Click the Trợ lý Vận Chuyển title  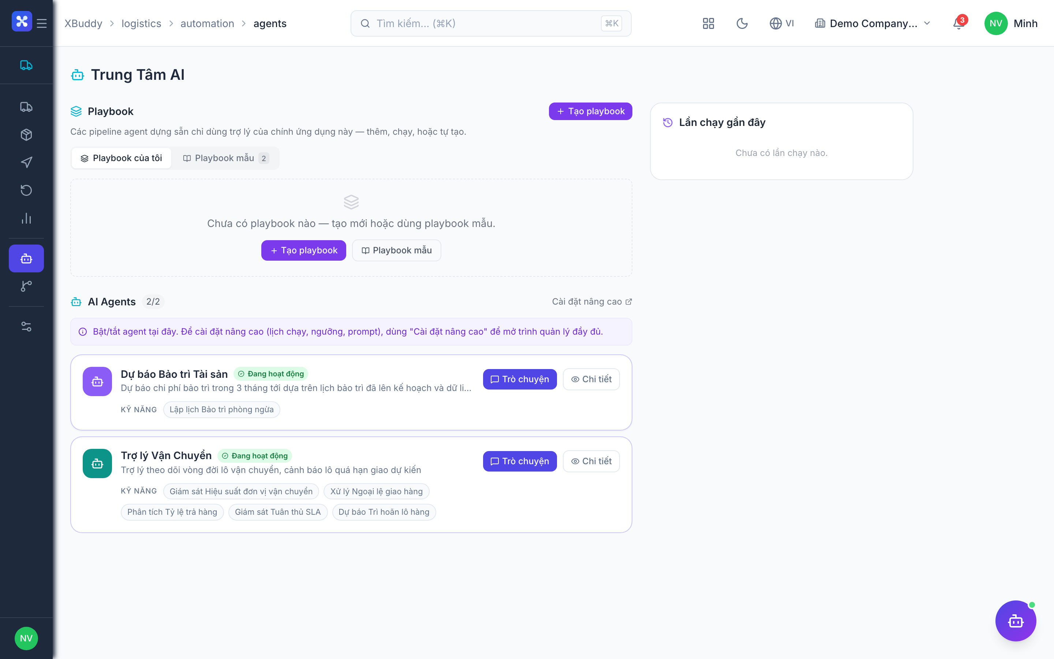point(166,455)
